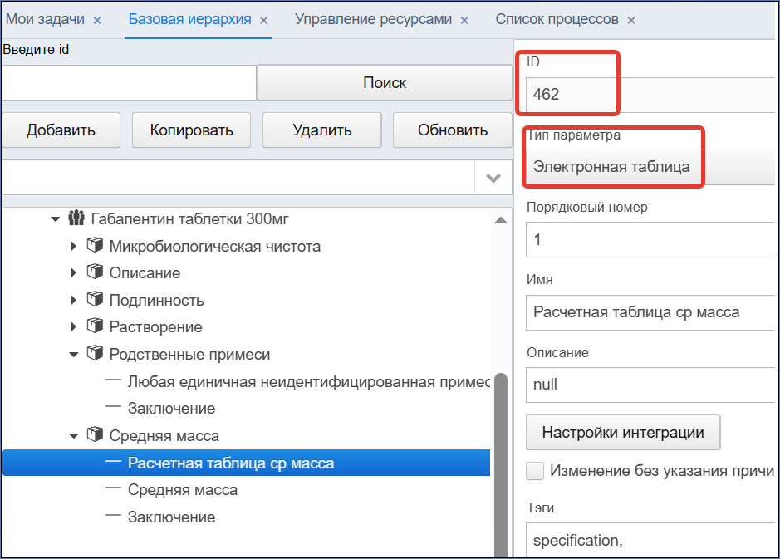Click the Имя field
The width and height of the screenshot is (780, 559).
(650, 312)
